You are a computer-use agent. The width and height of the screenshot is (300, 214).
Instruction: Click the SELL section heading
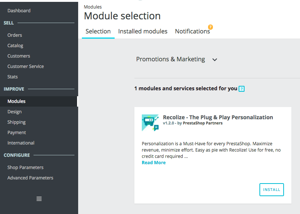pos(9,23)
